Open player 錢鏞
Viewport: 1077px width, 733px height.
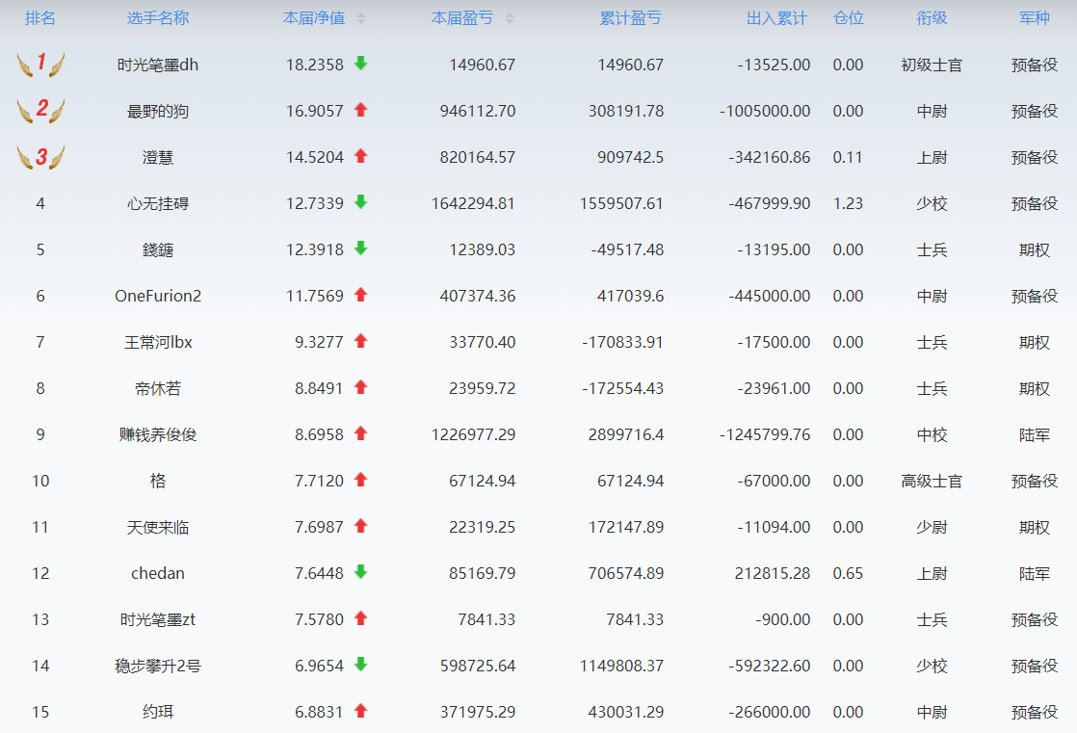coord(158,249)
